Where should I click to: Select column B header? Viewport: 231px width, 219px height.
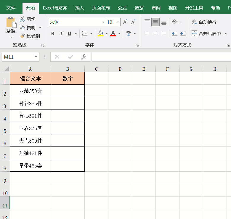[x=68, y=69]
